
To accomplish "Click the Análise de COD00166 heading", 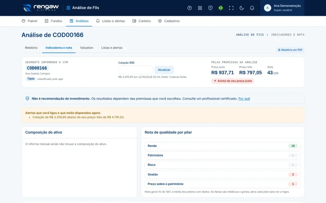I will click(53, 35).
